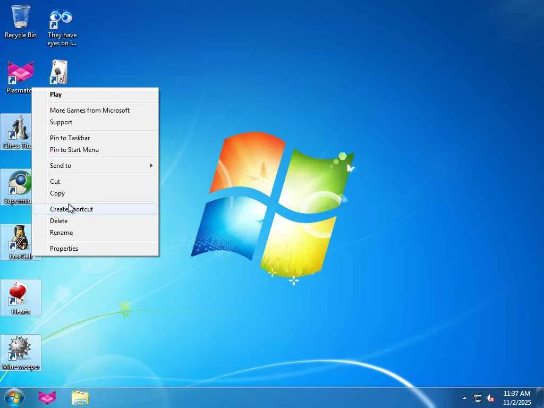Screen dimensions: 544x408
Task: Click the muted volume tray icon
Action: click(490, 398)
